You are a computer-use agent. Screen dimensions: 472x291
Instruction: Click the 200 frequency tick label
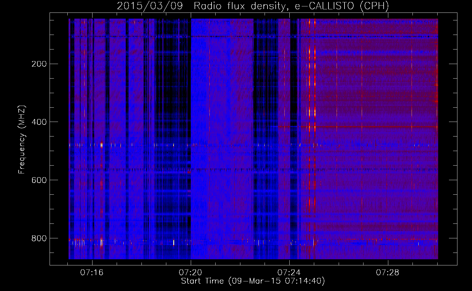[39, 64]
